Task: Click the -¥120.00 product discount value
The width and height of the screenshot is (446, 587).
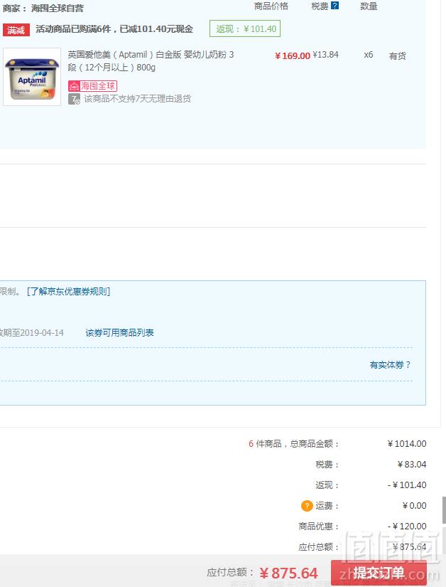Action: click(407, 526)
